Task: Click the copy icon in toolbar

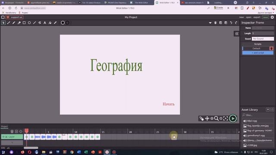Action: (220, 23)
